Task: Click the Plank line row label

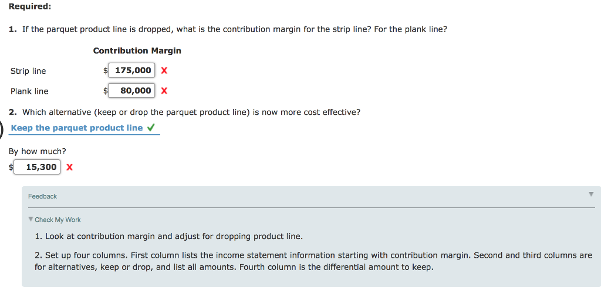Action: [x=29, y=91]
